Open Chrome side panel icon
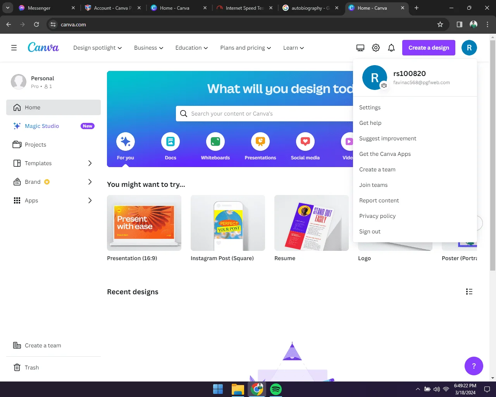Screen dimensions: 496x397 tap(460, 24)
